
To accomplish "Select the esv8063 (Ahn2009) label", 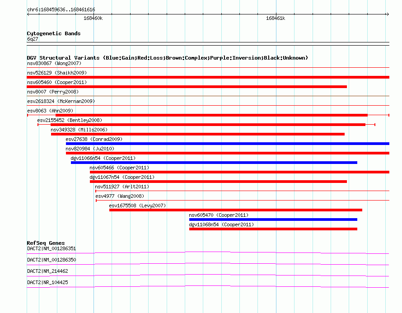I will (x=50, y=111).
